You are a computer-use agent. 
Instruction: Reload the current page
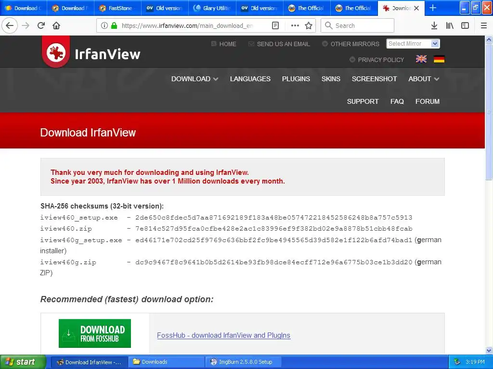(41, 25)
